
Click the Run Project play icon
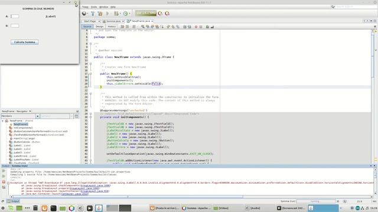point(107,14)
